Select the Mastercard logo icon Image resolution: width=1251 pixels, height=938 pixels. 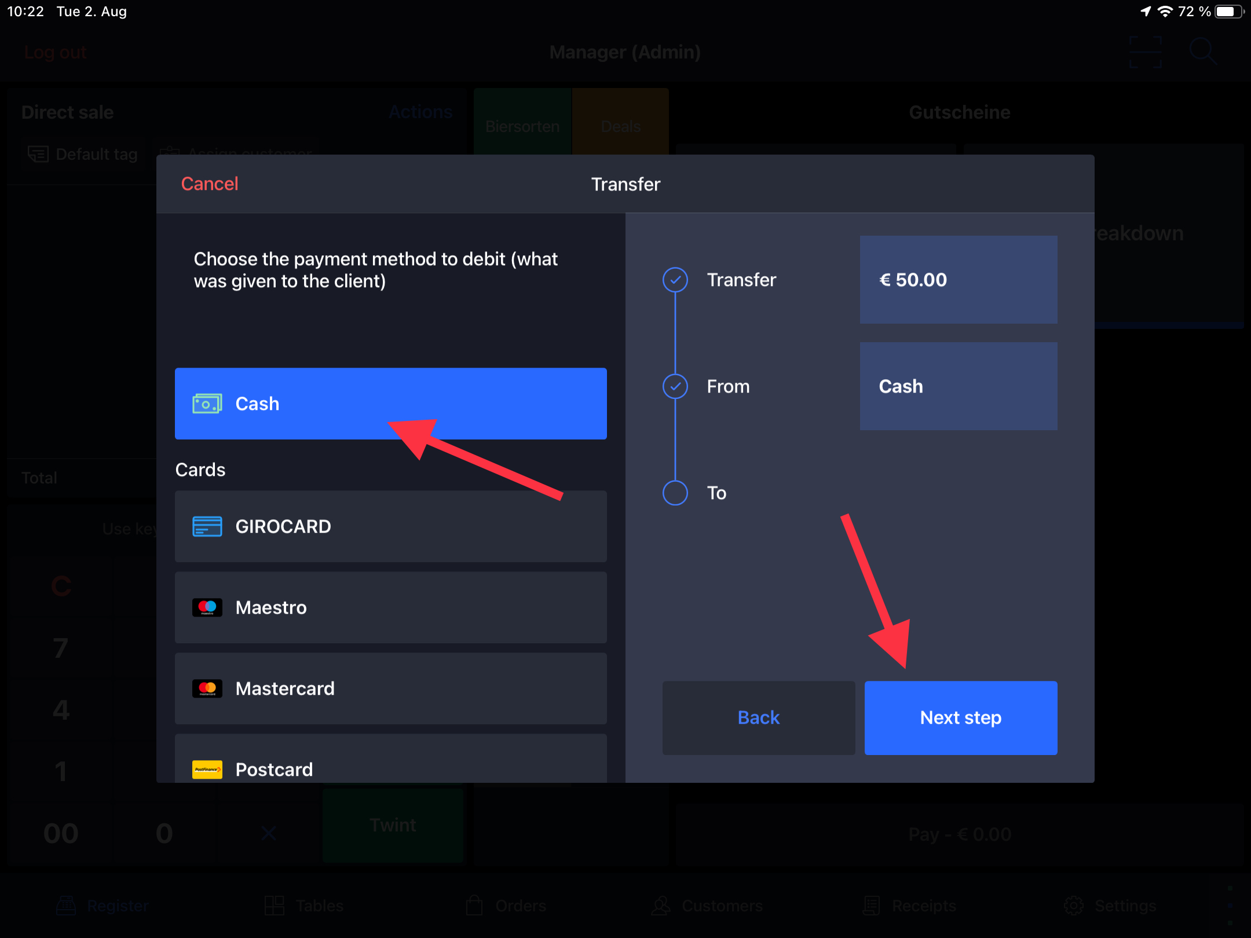point(207,688)
